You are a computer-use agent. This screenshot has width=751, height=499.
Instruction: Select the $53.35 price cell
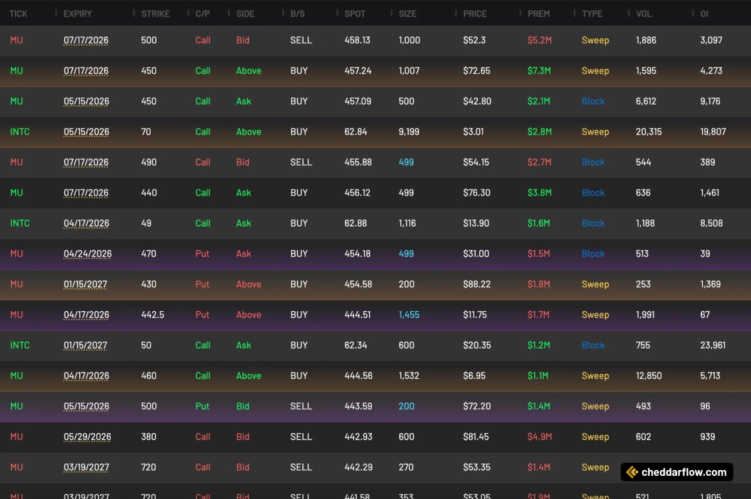tap(476, 468)
